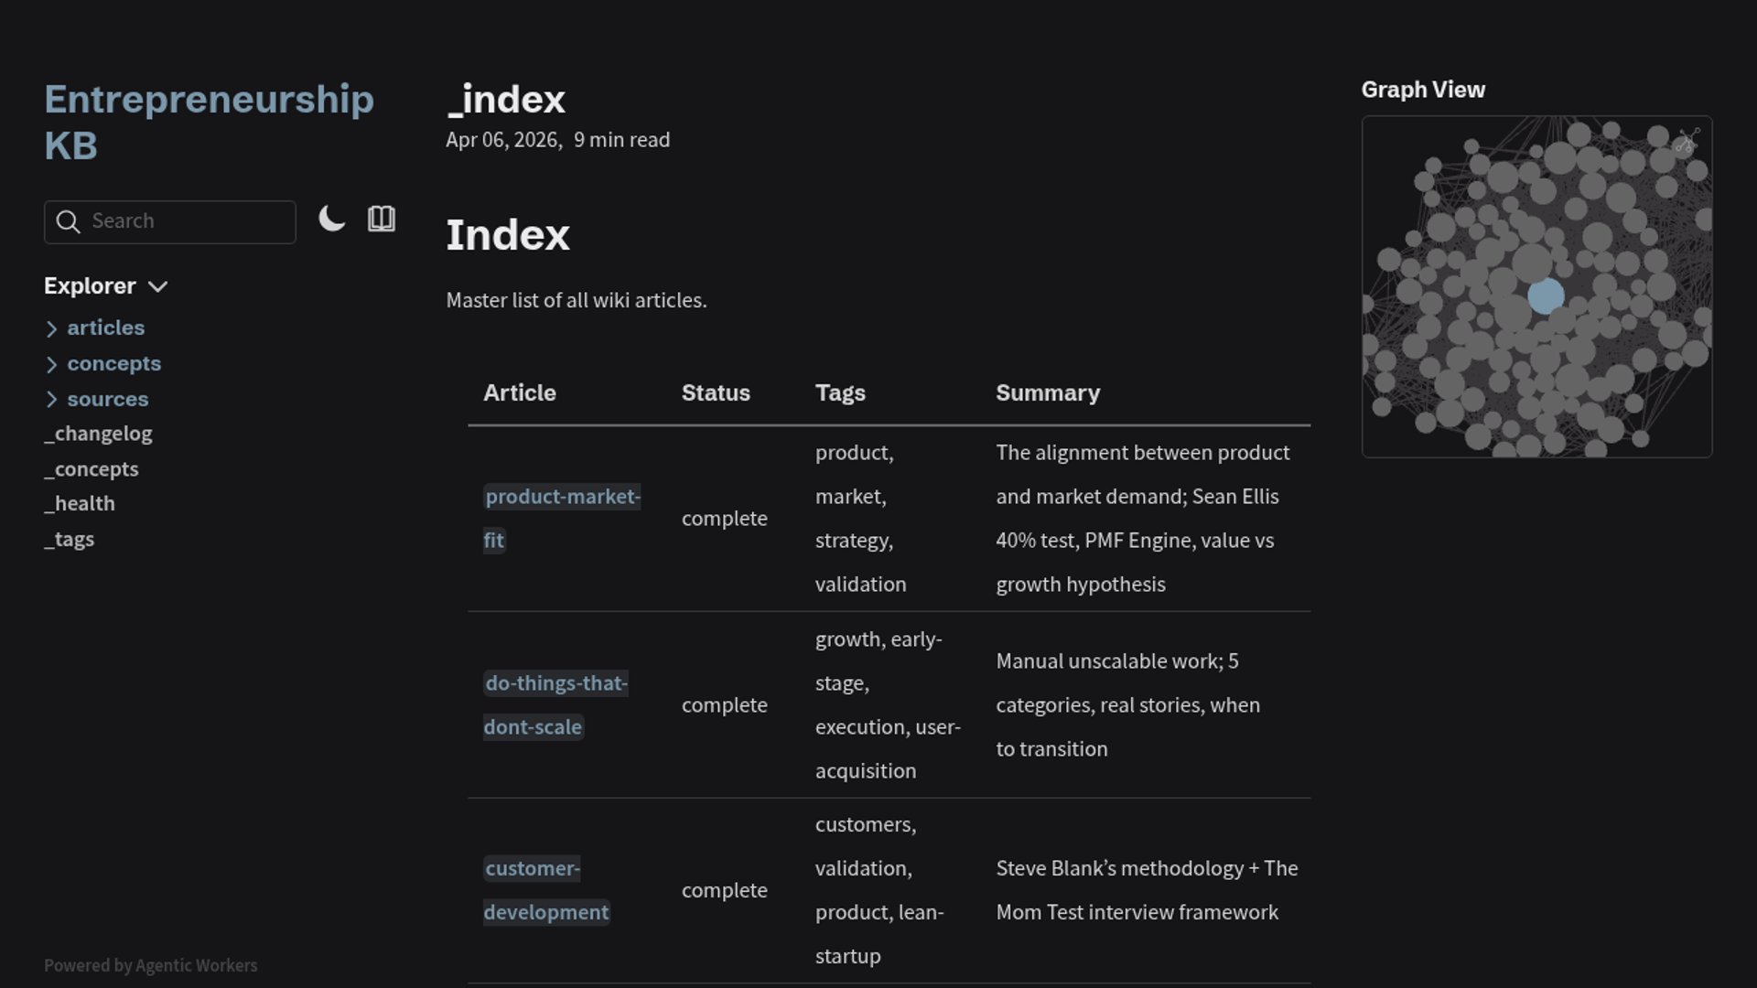1757x988 pixels.
Task: Open the product-market-fit article link
Action: [x=562, y=497]
